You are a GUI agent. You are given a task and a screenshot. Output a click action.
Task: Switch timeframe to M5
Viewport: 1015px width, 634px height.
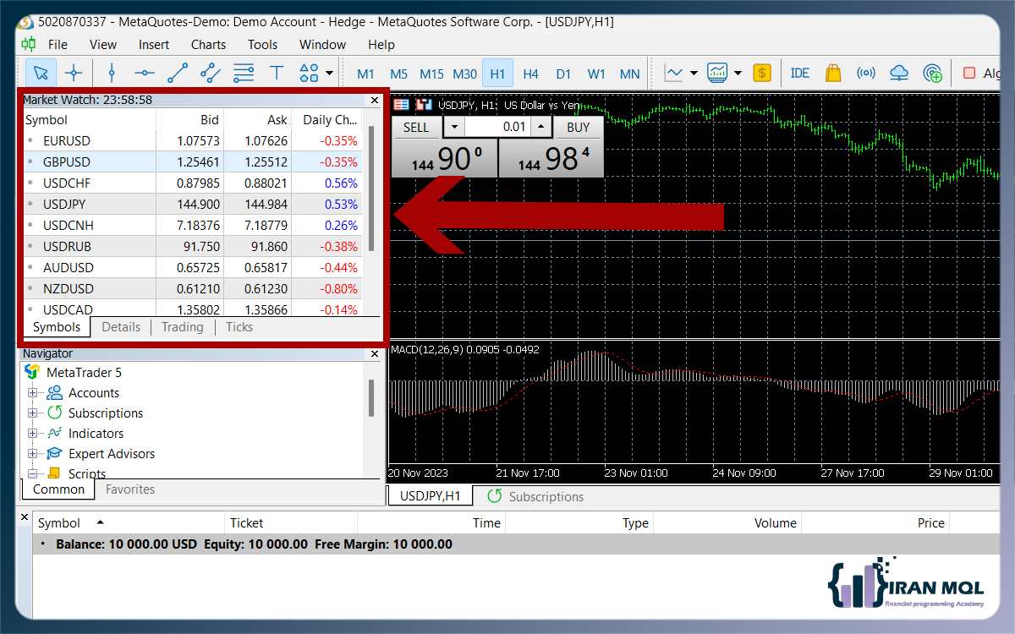pos(399,74)
